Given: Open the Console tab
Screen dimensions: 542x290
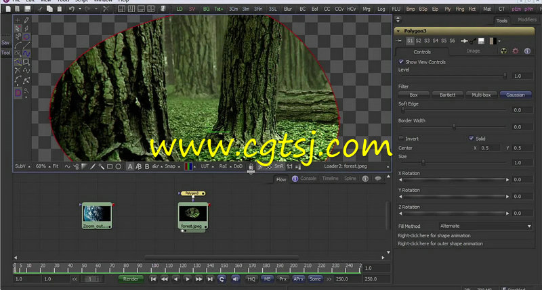Looking at the screenshot, I should click(308, 178).
